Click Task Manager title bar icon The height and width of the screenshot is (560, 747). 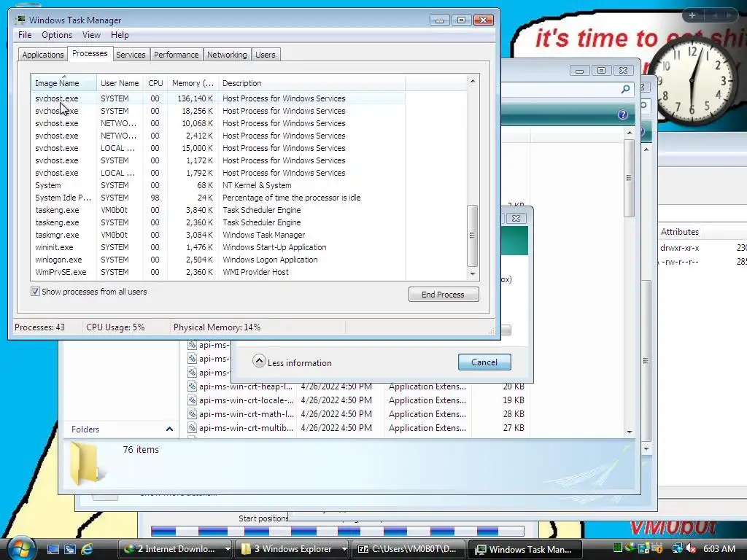[20, 20]
